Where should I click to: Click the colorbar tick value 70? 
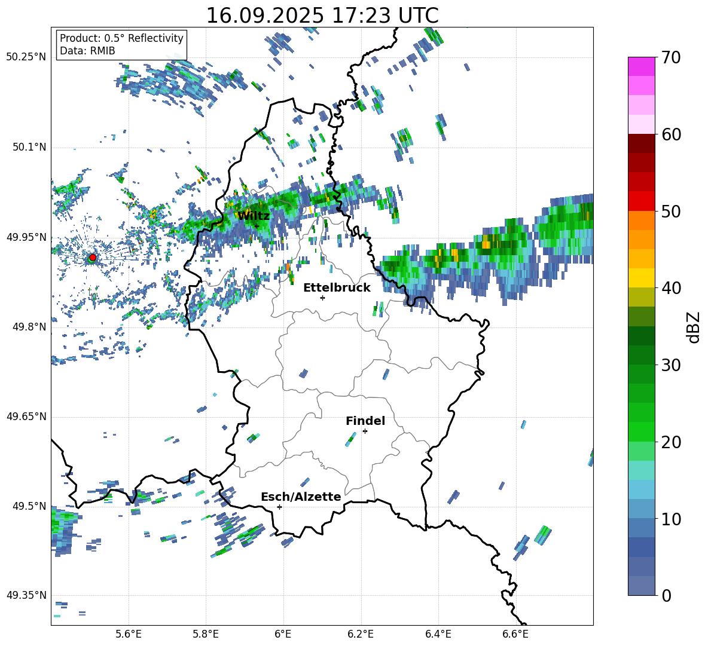point(671,57)
